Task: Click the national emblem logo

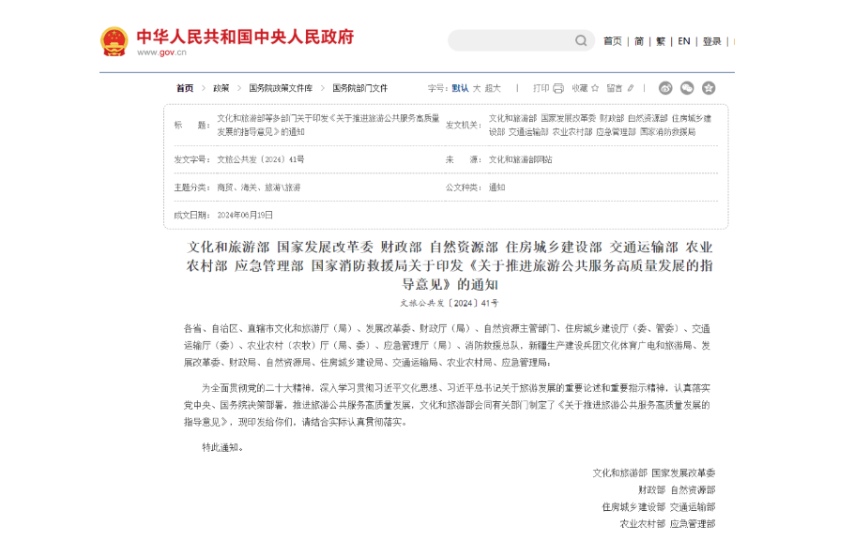Action: pos(114,41)
